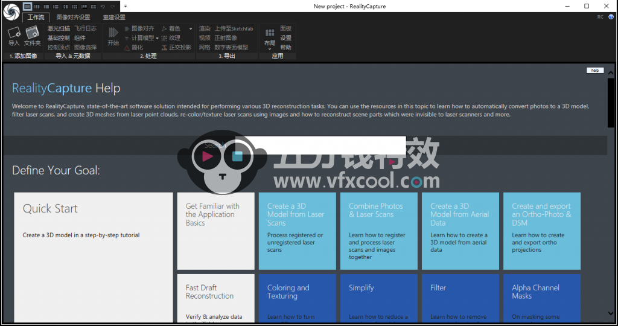618x326 pixels.
Task: Open the Help (帮助) option
Action: pyautogui.click(x=285, y=47)
